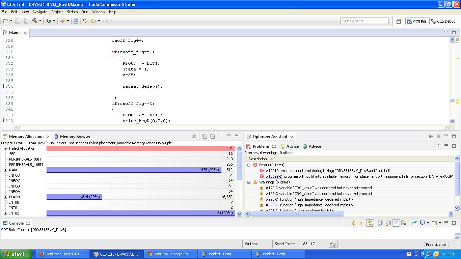The image size is (461, 259).
Task: Open the Scripts menu
Action: click(72, 12)
